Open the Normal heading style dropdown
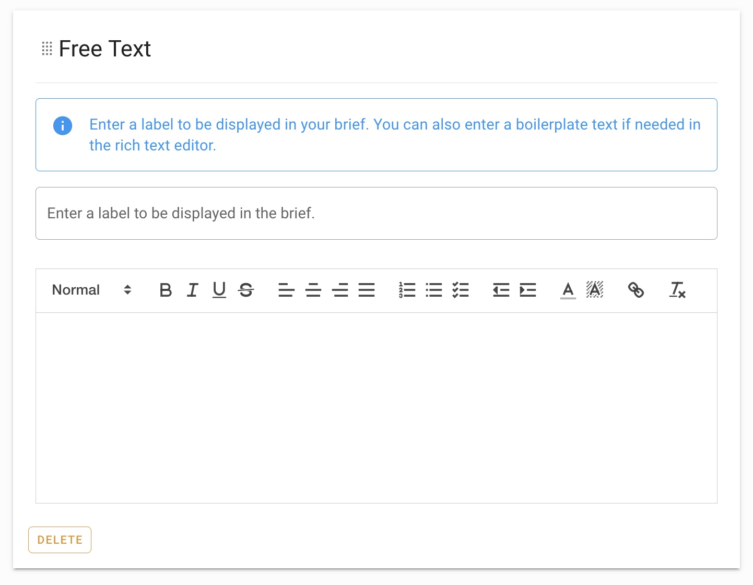 (92, 290)
